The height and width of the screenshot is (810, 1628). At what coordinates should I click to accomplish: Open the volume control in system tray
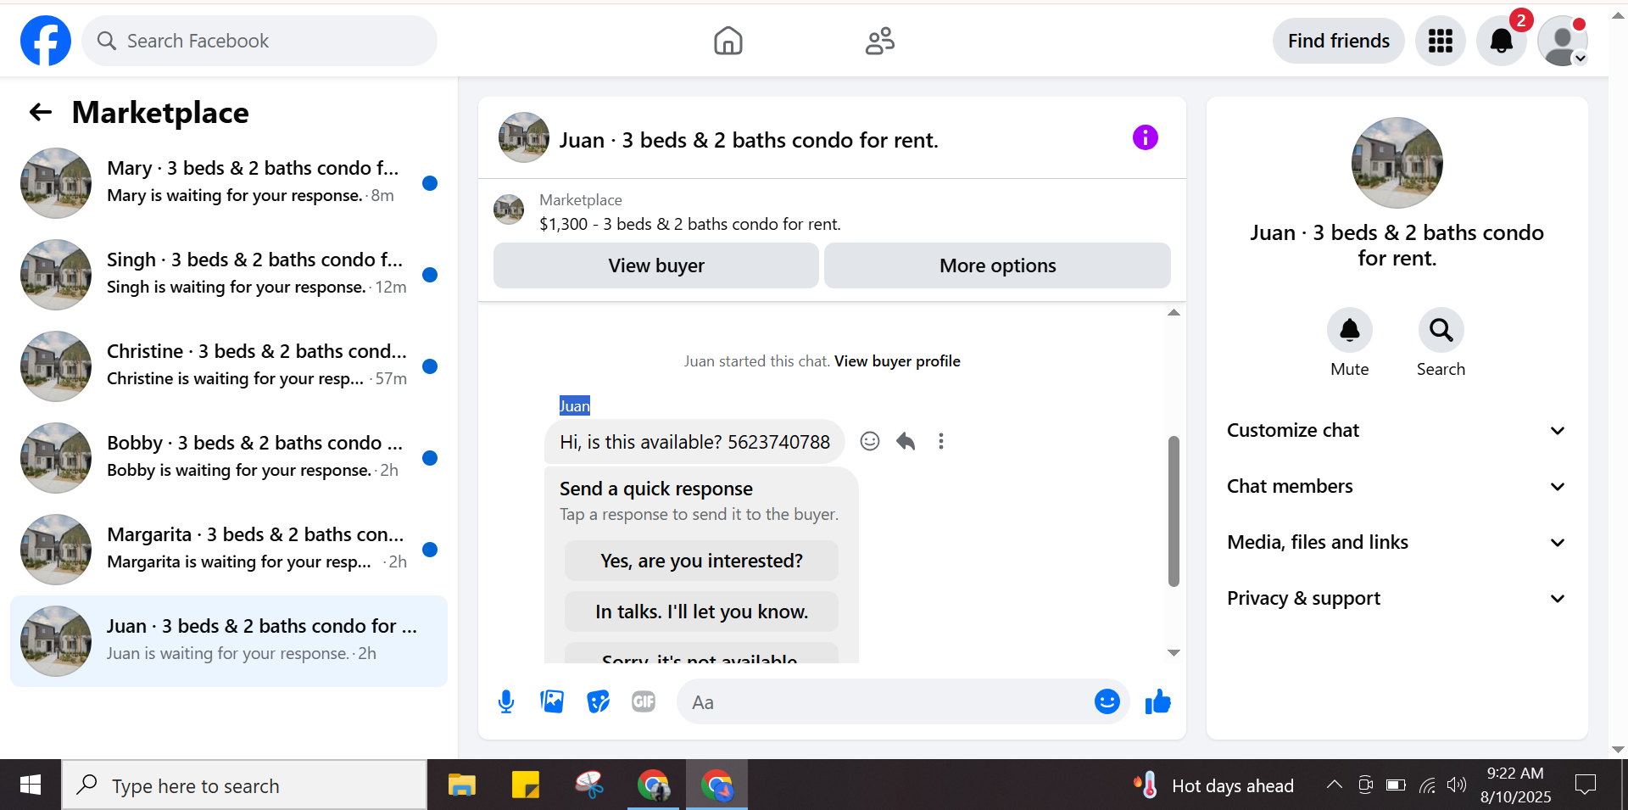1456,785
